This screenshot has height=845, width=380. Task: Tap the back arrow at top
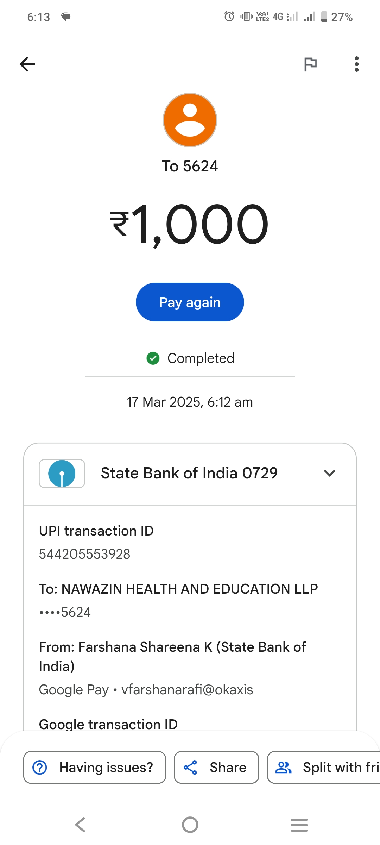[x=27, y=64]
